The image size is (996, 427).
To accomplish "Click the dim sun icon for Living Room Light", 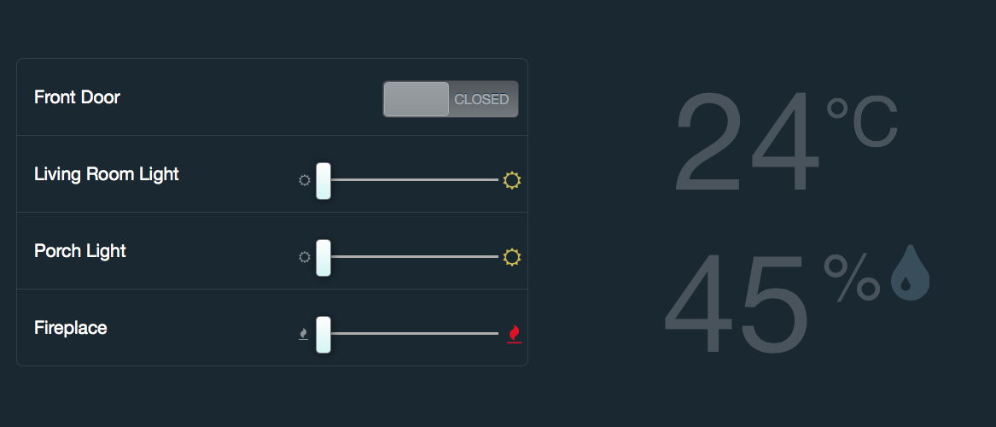I will pos(304,181).
